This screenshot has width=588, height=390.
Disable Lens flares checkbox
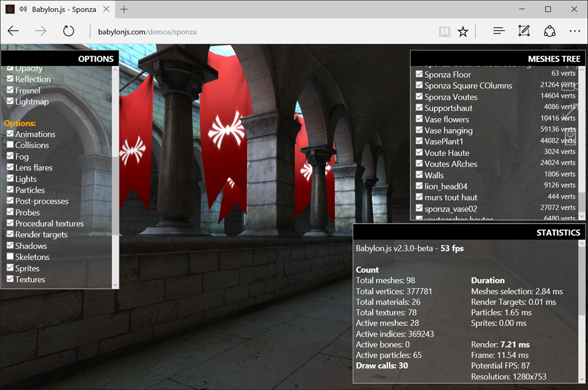[x=10, y=167]
